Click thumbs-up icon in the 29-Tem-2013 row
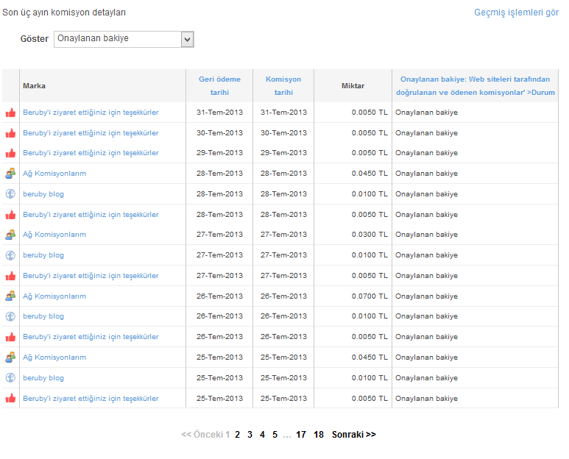 10,153
